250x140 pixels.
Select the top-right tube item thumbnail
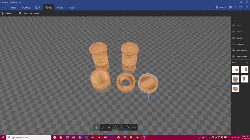point(245,69)
